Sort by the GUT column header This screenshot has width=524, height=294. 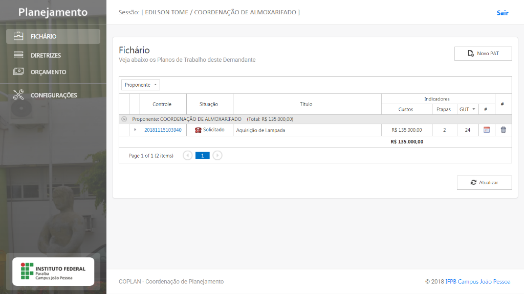465,109
